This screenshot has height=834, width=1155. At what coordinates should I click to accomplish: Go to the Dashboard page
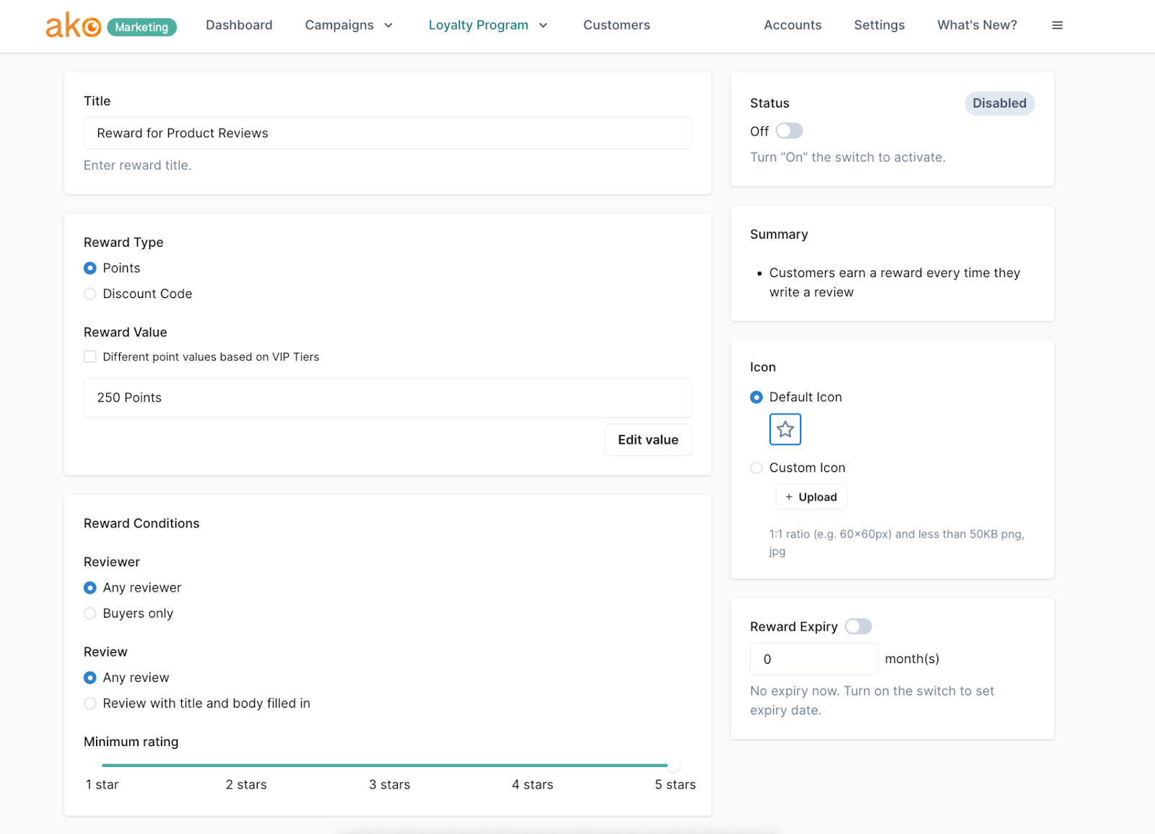point(239,25)
